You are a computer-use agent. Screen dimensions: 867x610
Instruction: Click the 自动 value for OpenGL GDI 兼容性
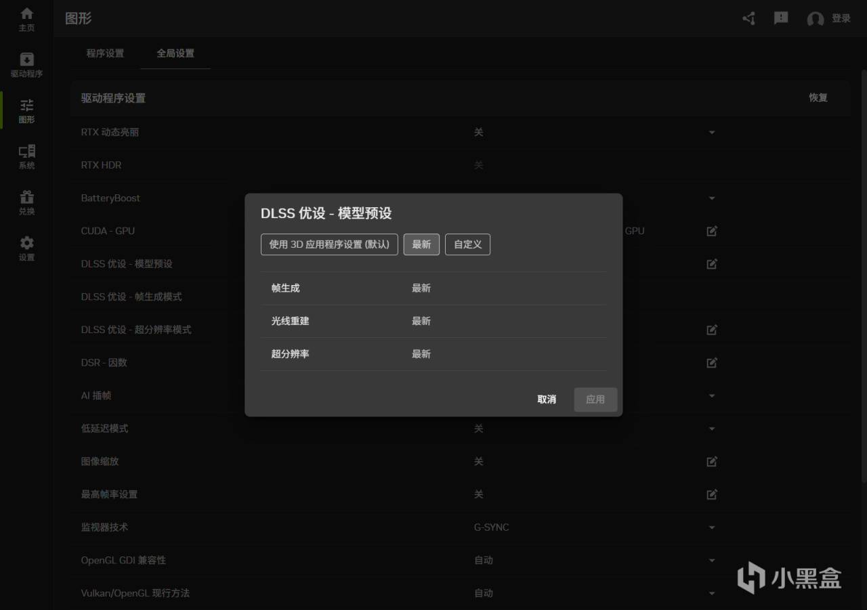(484, 561)
